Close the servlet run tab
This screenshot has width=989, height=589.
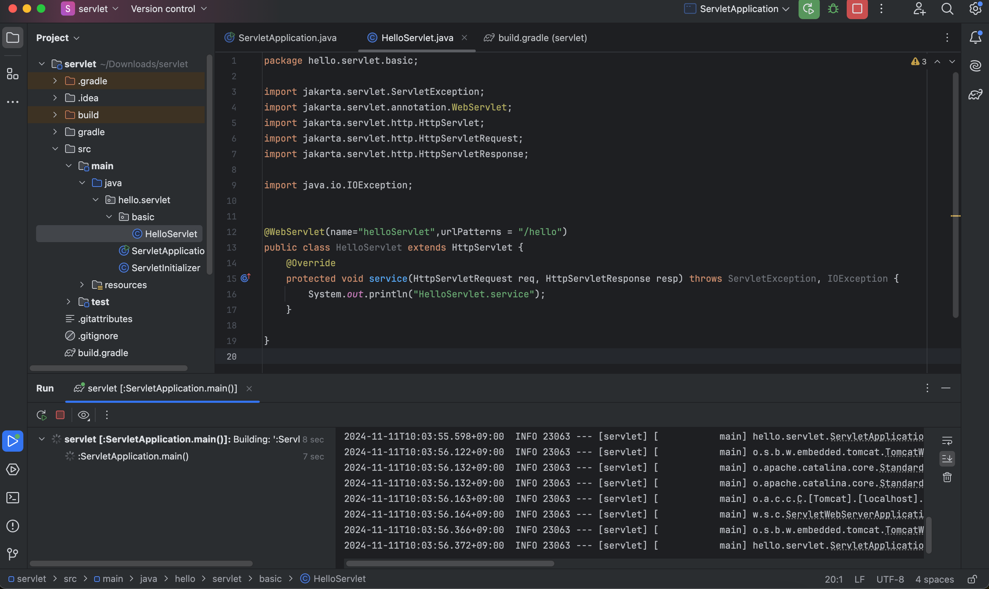tap(249, 389)
